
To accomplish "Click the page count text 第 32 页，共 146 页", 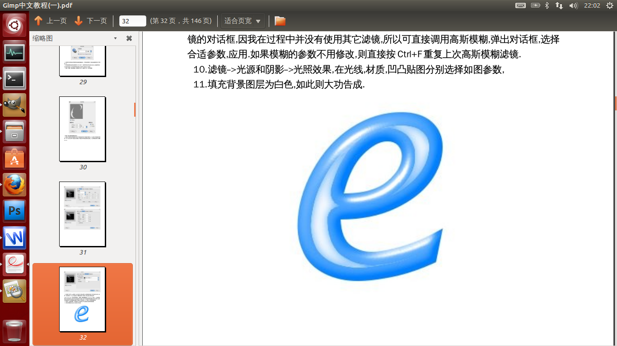I will click(181, 21).
